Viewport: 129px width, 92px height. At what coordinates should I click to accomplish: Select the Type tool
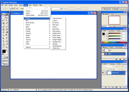click(x=7, y=38)
